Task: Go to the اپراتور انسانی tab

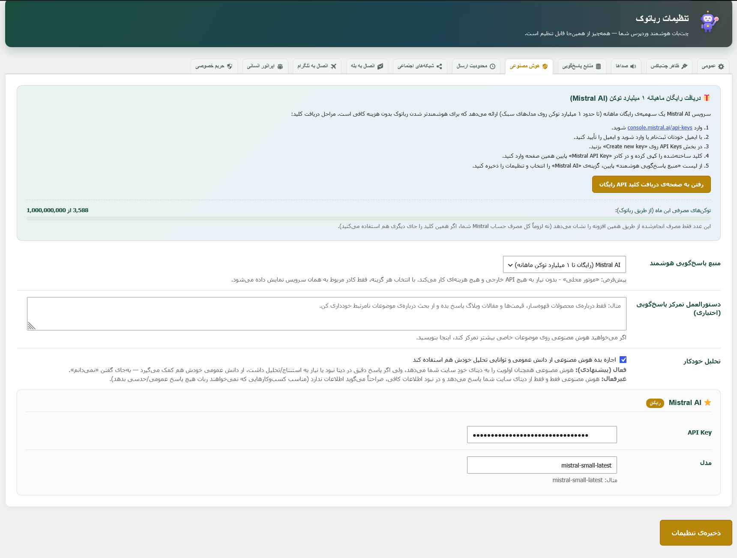Action: pos(265,66)
